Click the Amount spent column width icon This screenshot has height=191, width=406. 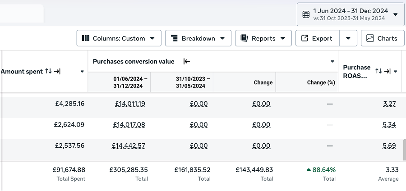point(57,71)
